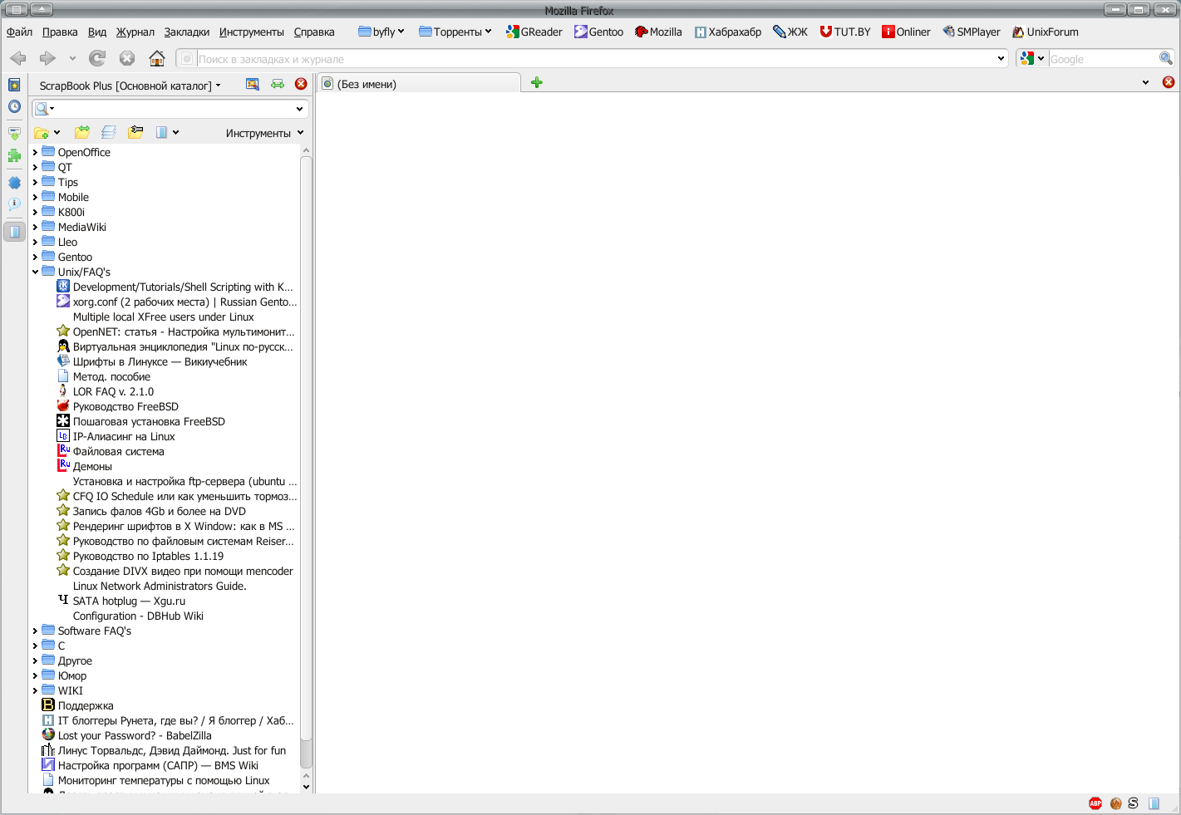Expand the Software FAQ's folder
The height and width of the screenshot is (815, 1181).
click(x=35, y=631)
